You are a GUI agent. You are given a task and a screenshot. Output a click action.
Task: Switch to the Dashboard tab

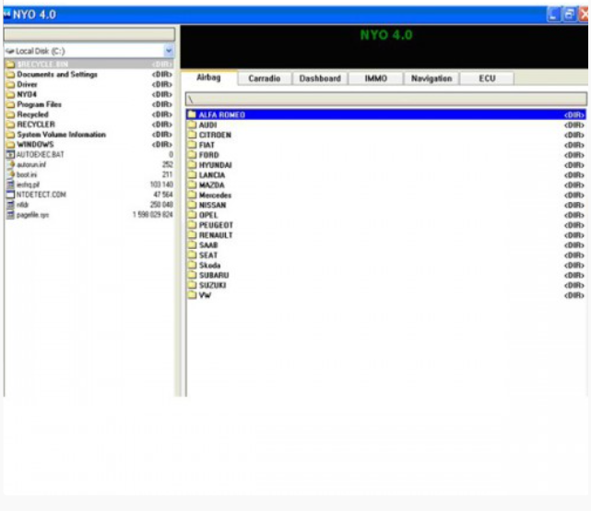(320, 78)
